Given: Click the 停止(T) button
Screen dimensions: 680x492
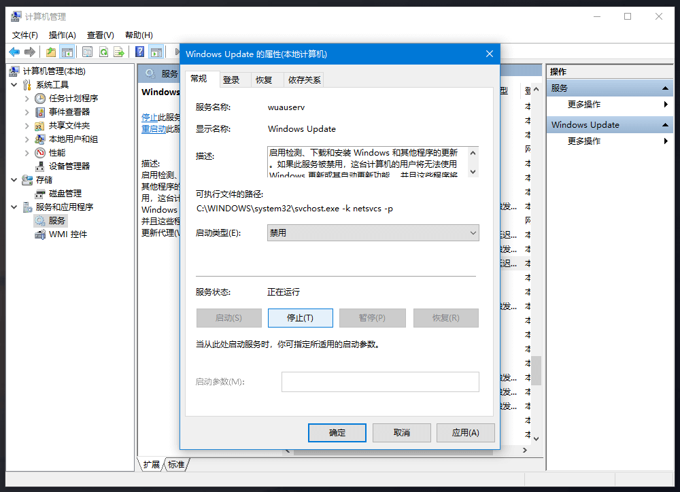Looking at the screenshot, I should coord(300,318).
